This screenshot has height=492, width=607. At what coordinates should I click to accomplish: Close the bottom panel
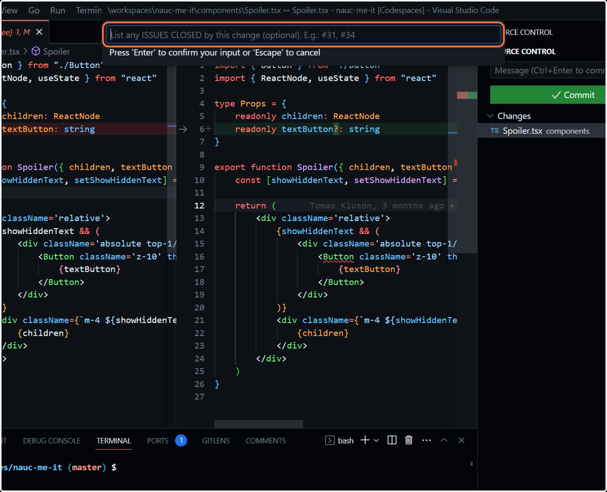(461, 440)
